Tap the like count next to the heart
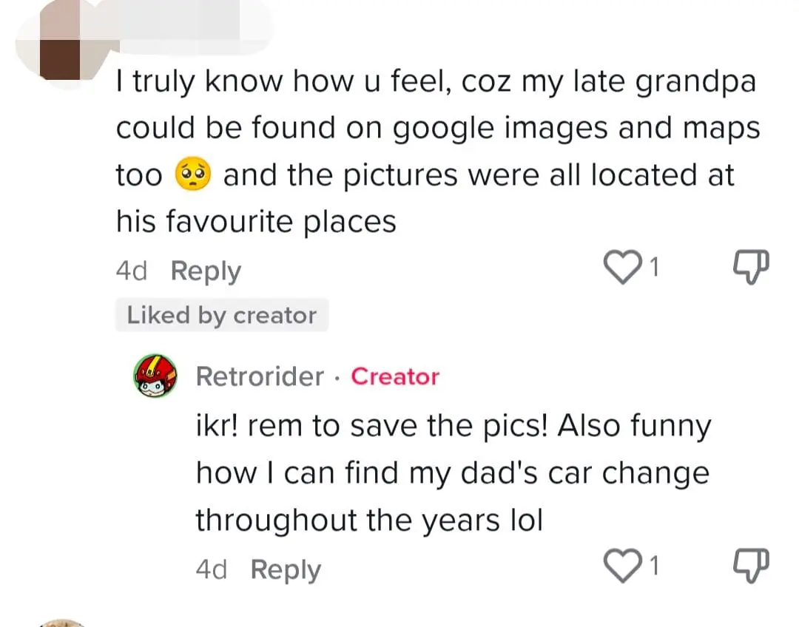 point(654,268)
